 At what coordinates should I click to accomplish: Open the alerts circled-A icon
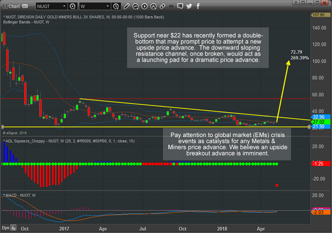click(x=153, y=6)
